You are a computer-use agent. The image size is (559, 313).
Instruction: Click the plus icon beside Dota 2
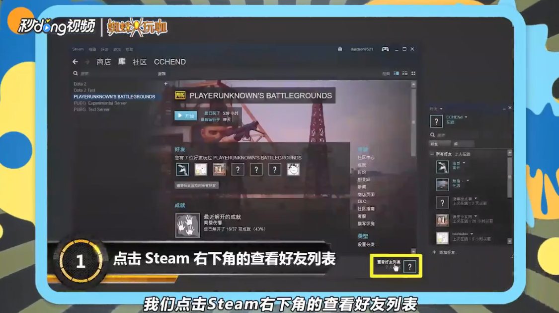(165, 84)
